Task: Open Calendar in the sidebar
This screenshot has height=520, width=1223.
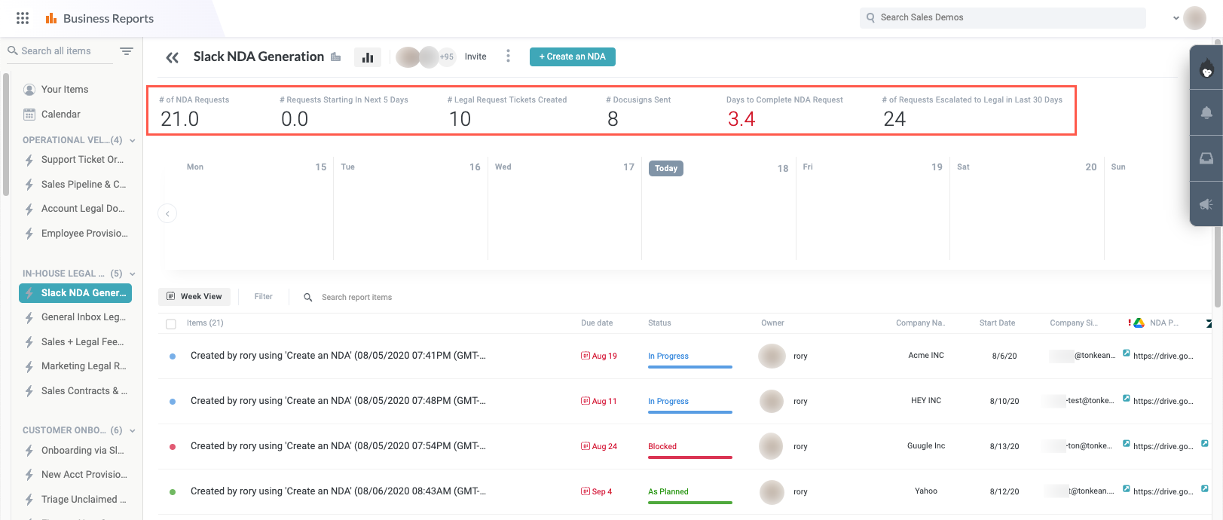Action: pos(60,115)
